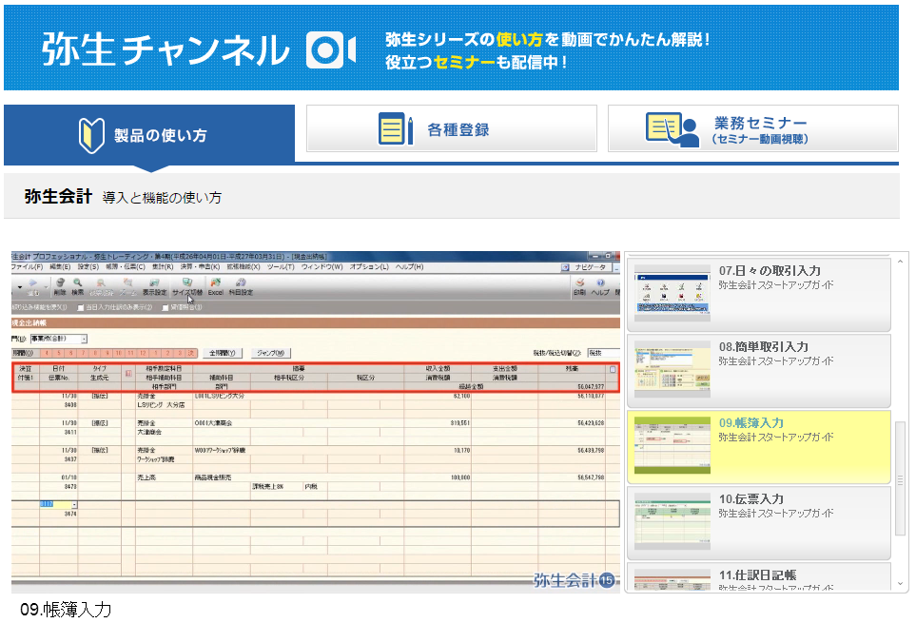
Task: Open the オプション(L) menu
Action: click(369, 267)
